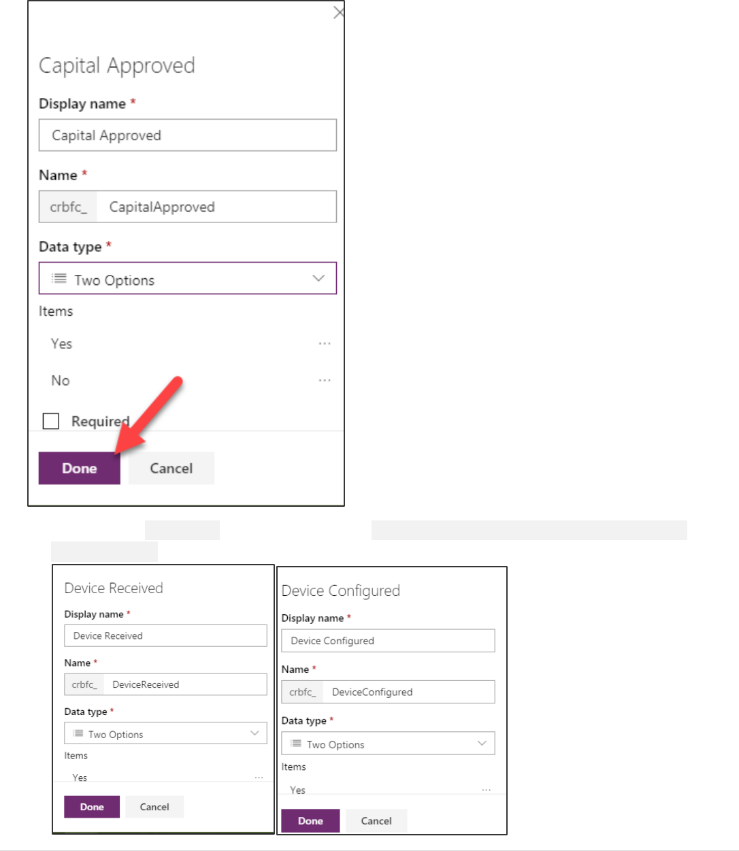Cancel the Capital Approved panel
Image resolution: width=739 pixels, height=851 pixels.
(x=171, y=468)
